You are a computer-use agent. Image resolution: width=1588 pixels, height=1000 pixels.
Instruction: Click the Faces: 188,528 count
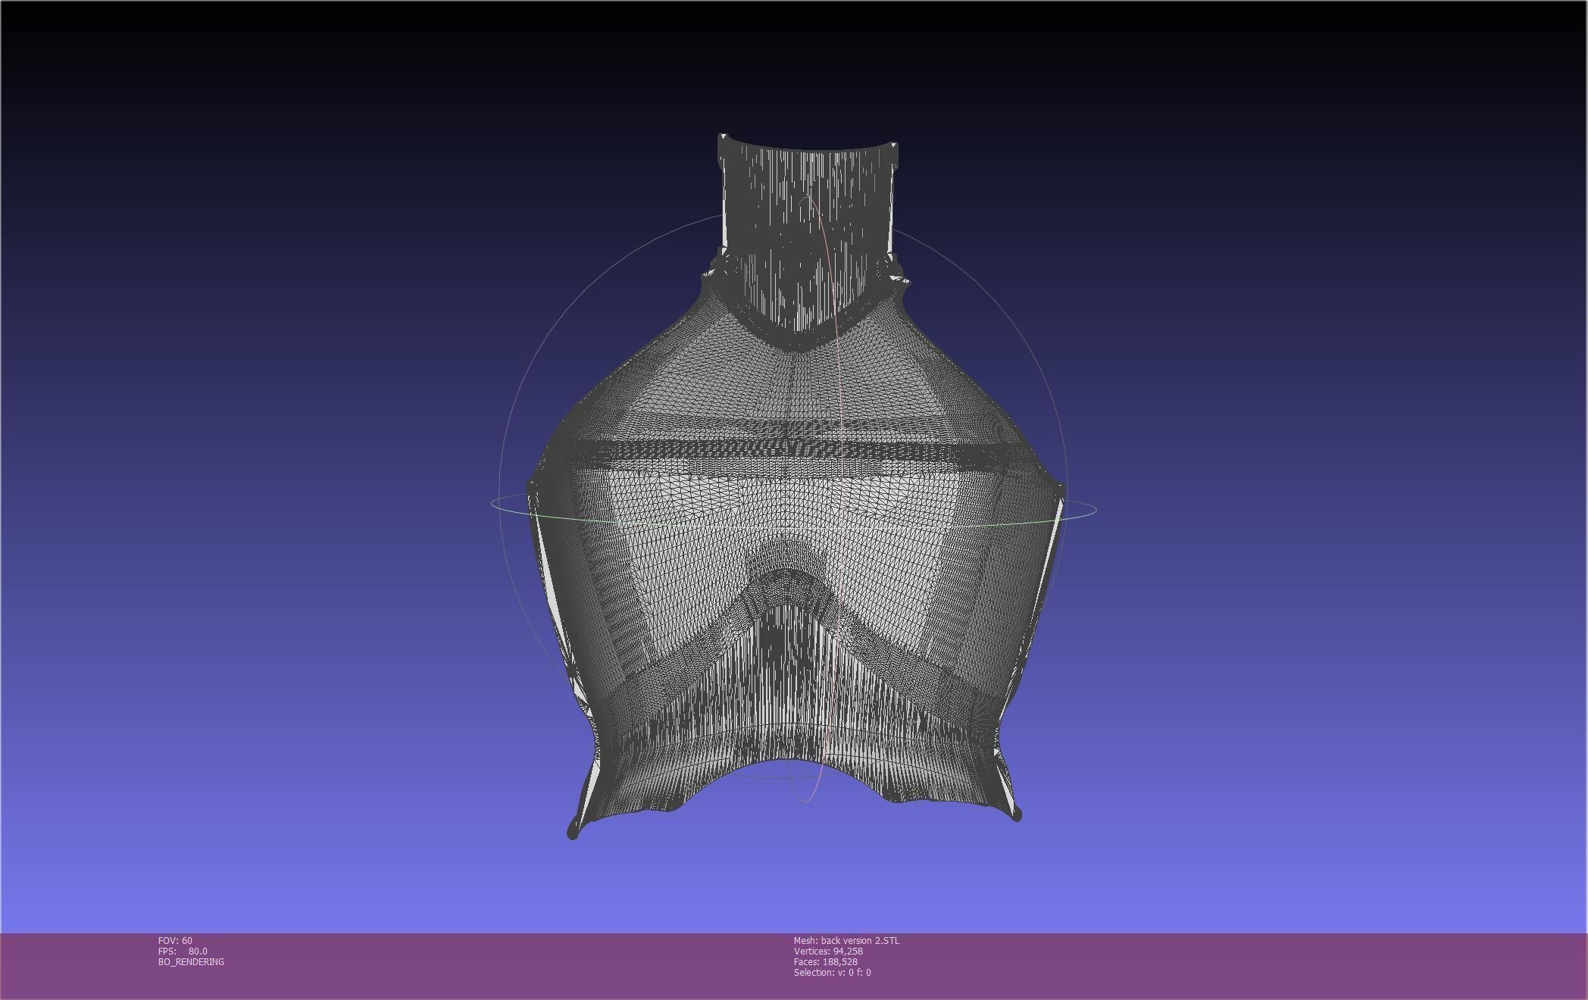(x=825, y=961)
